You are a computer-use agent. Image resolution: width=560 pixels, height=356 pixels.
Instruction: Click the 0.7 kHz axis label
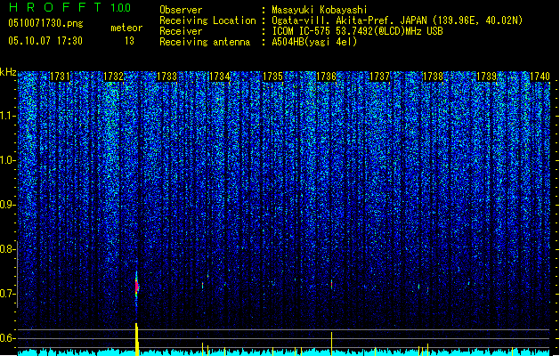(x=7, y=294)
